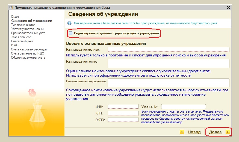Screen dimensions: 239x142
Task: Click heading 'Введите основные данные учреждения'
Action: click(106, 44)
